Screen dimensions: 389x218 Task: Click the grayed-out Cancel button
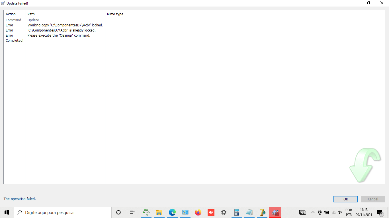pos(373,199)
